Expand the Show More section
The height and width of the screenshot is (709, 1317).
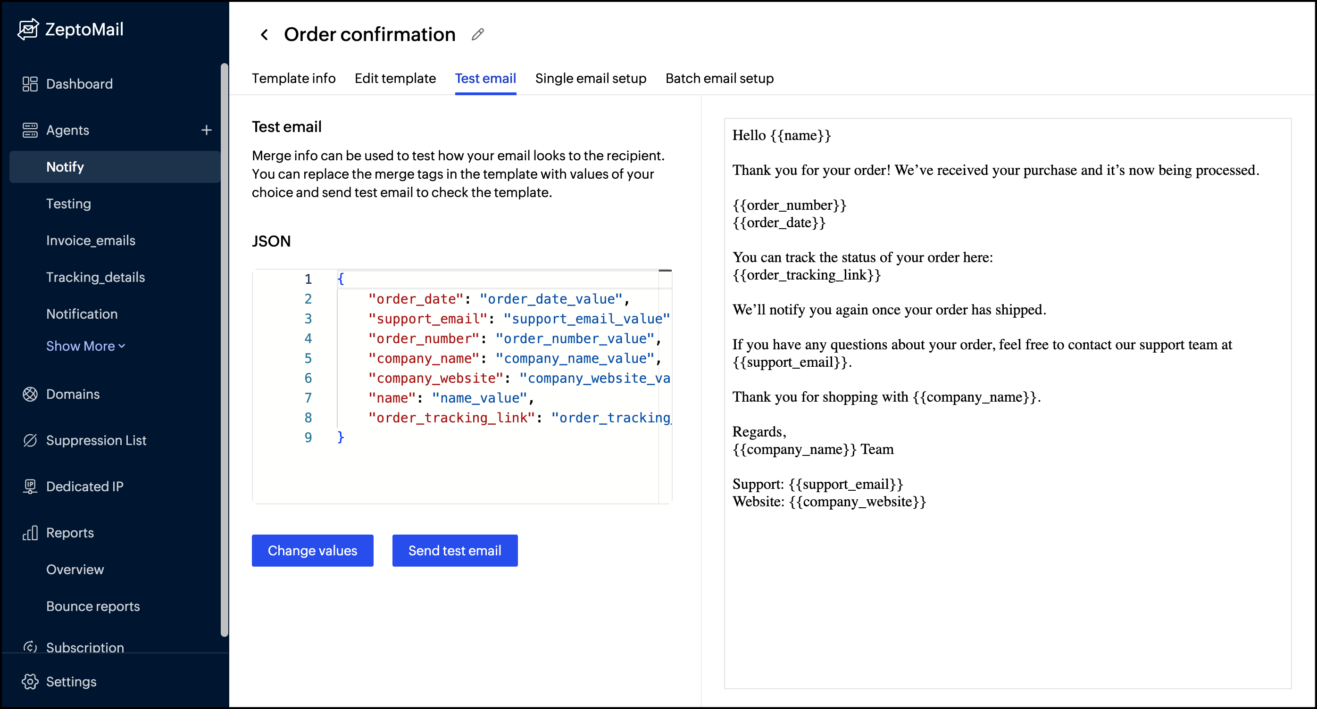click(x=85, y=346)
